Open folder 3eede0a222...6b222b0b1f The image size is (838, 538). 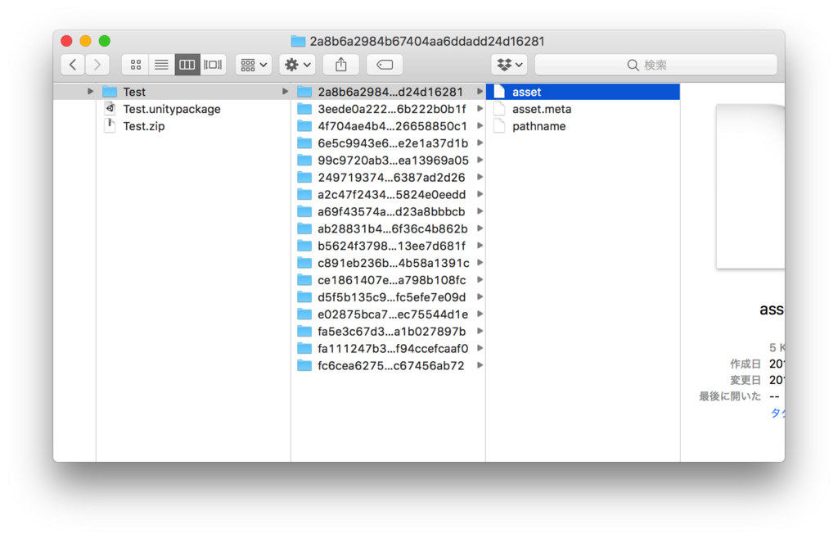click(389, 109)
